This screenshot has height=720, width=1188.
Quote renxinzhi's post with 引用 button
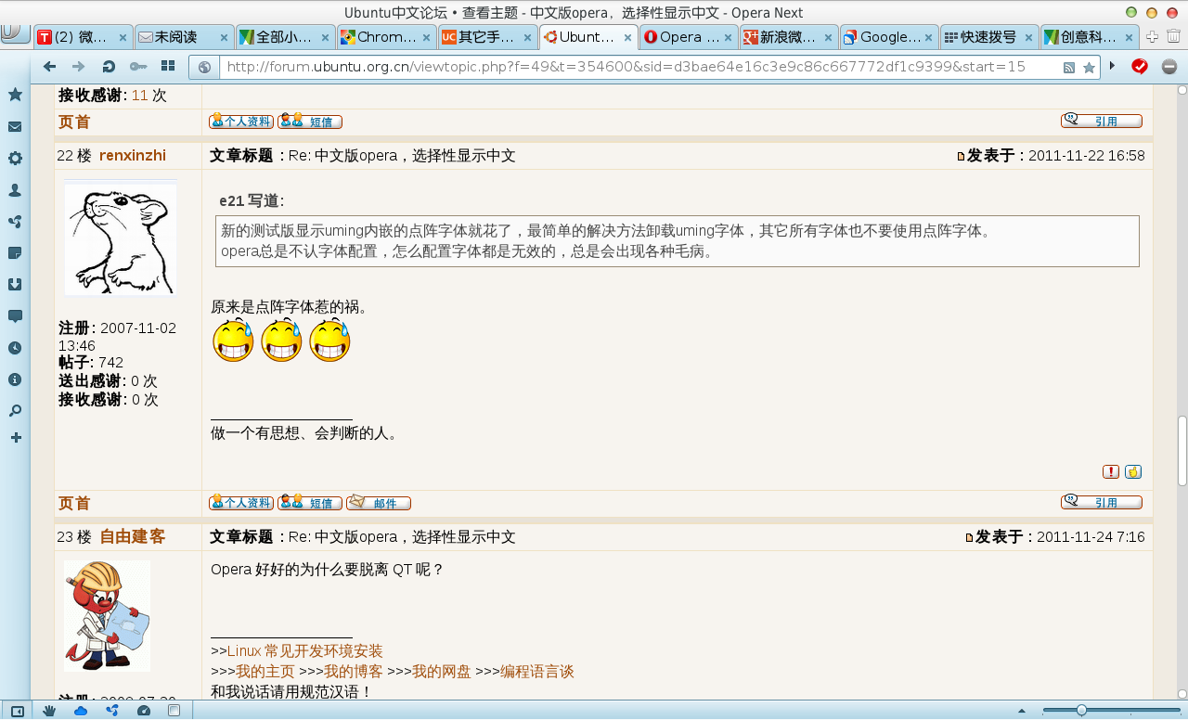pos(1102,502)
